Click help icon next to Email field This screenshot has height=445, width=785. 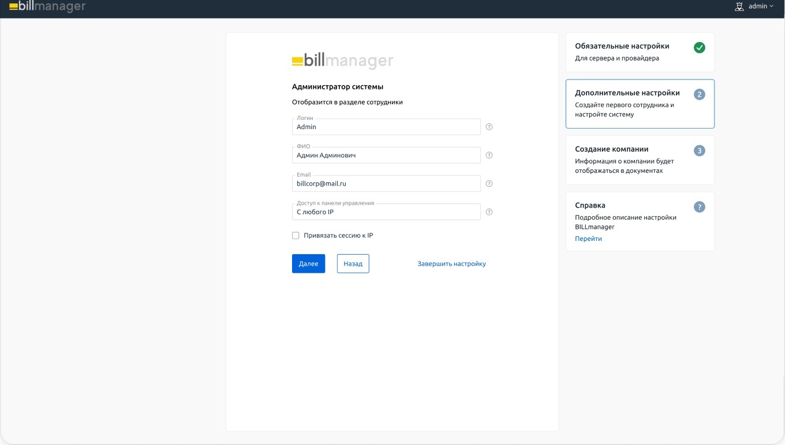pyautogui.click(x=489, y=183)
